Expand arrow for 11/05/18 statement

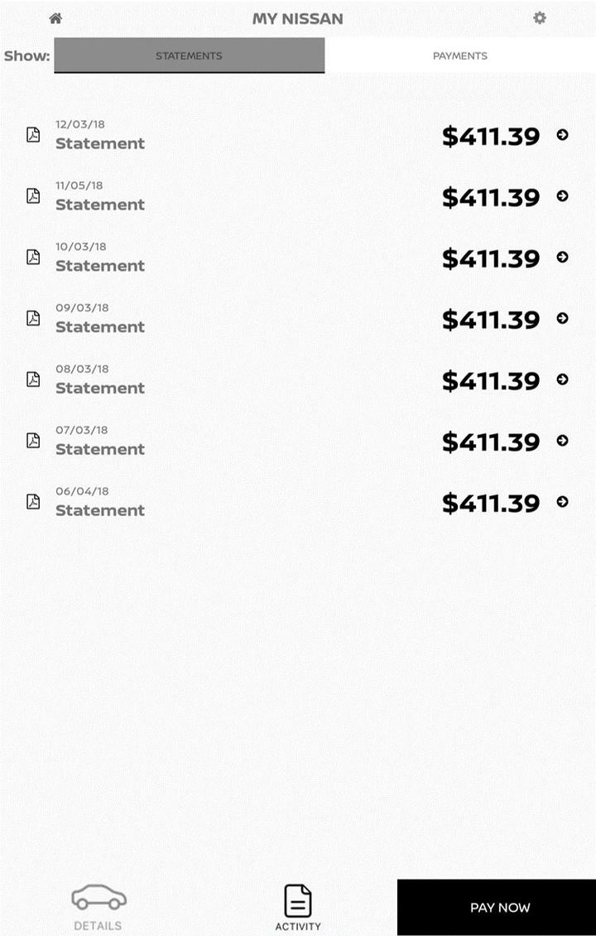[563, 196]
